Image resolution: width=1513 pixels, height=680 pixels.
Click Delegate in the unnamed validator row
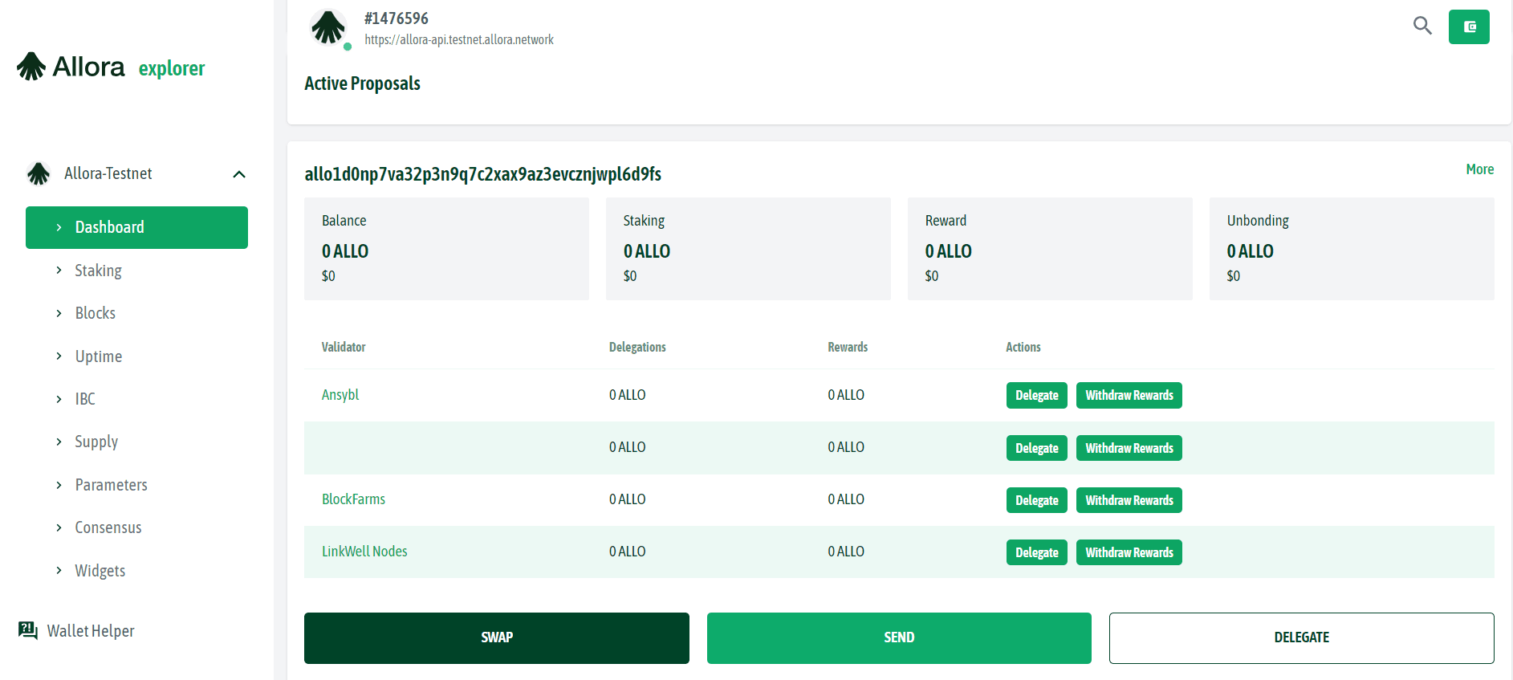coord(1036,448)
